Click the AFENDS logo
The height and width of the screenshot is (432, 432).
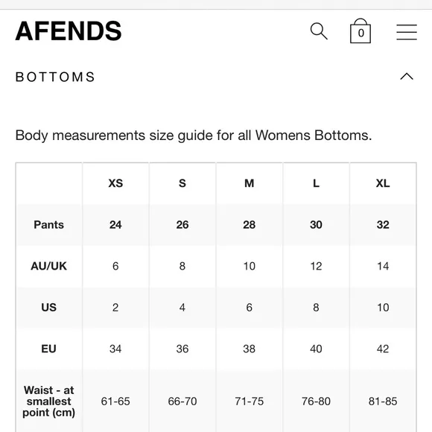(69, 31)
